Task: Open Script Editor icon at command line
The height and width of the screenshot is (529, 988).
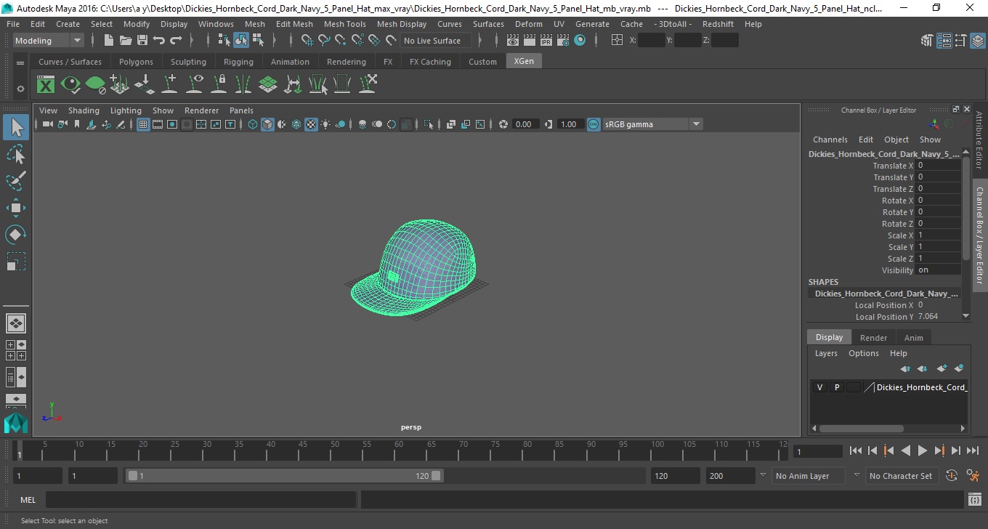Action: [975, 500]
